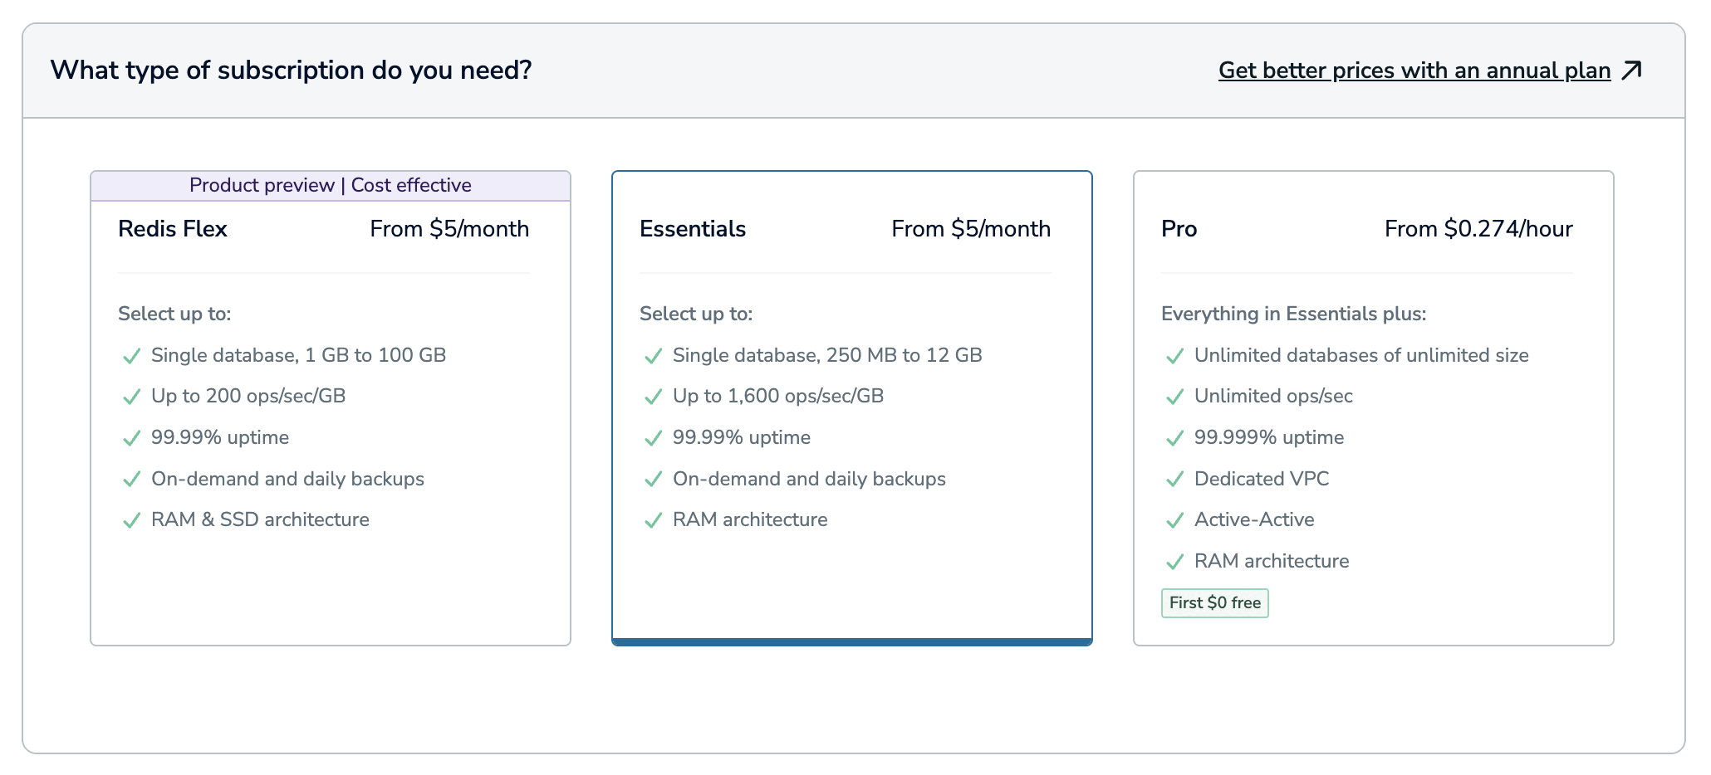Screen dimensions: 1711x775
Task: Click 'Single database, 250 MB to 12 GB' text
Action: (x=827, y=355)
